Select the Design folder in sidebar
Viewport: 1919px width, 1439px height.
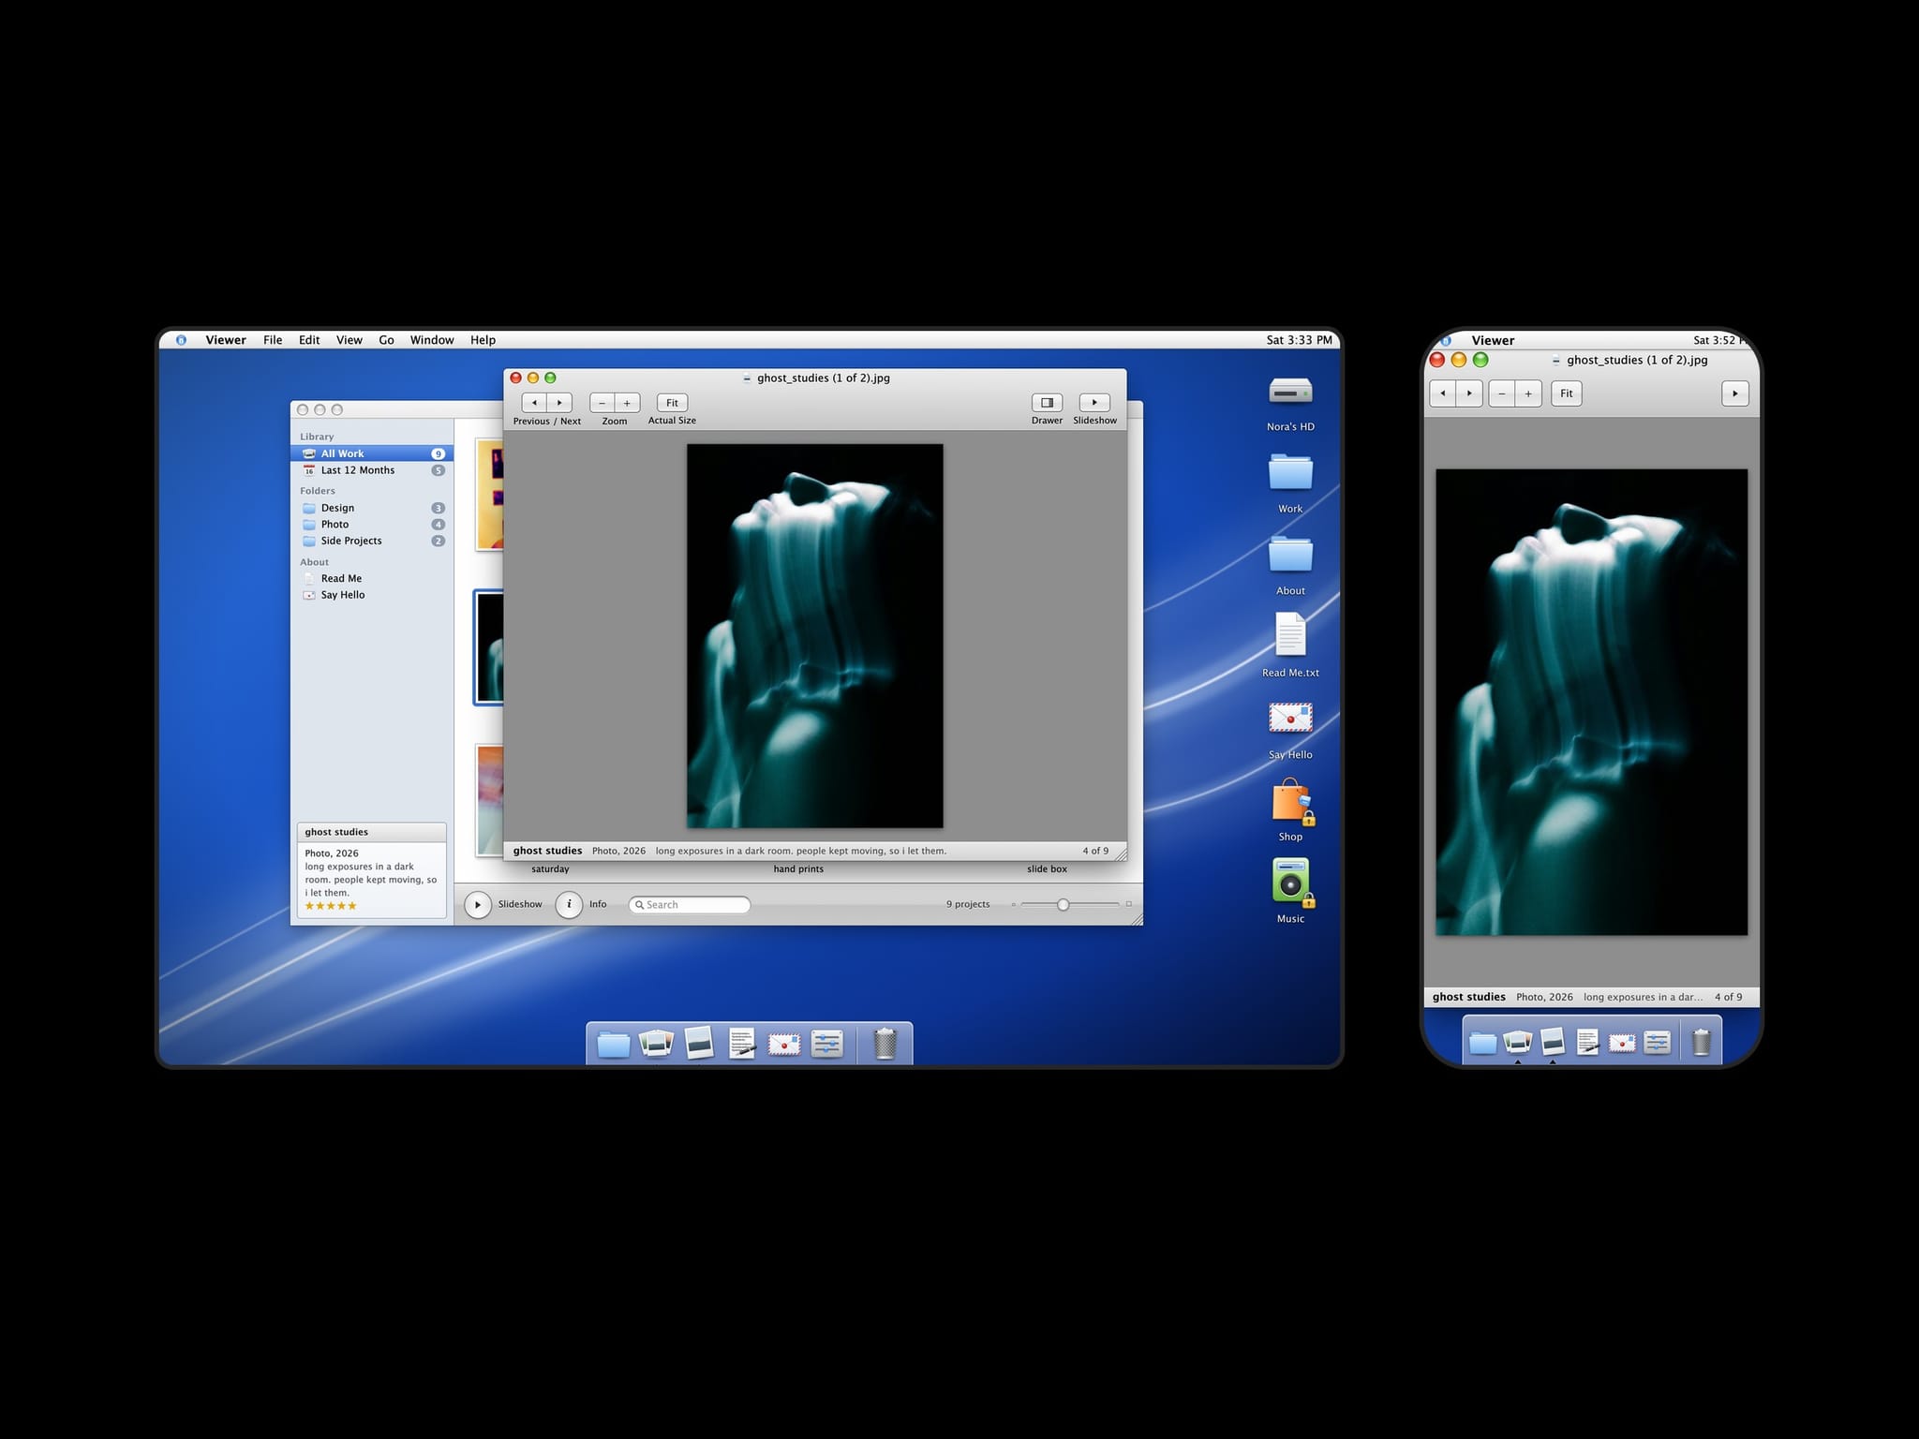pos(372,508)
